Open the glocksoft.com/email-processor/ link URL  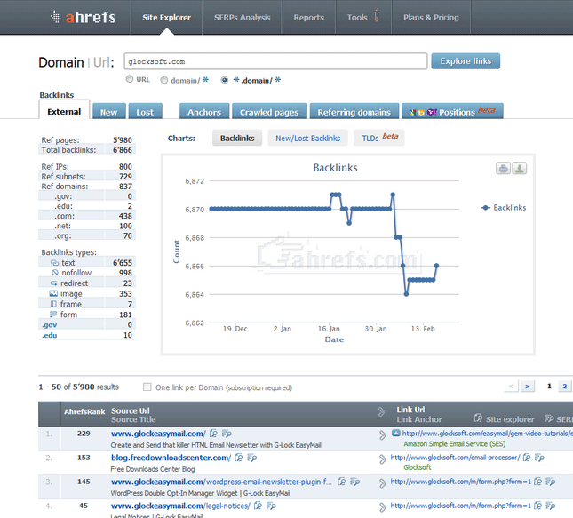pos(455,458)
